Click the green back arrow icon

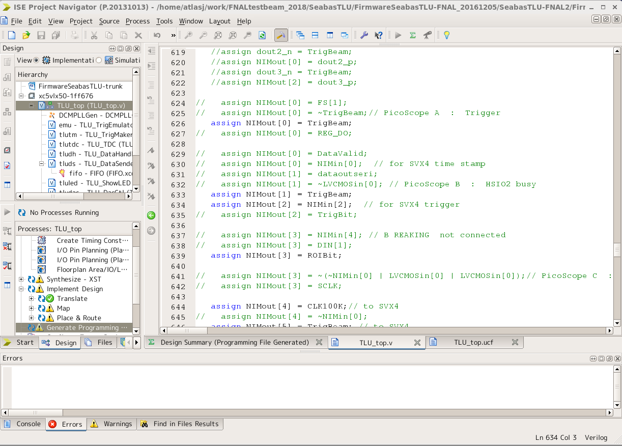click(x=151, y=215)
